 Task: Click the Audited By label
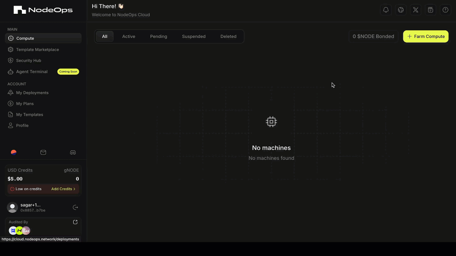pyautogui.click(x=19, y=222)
